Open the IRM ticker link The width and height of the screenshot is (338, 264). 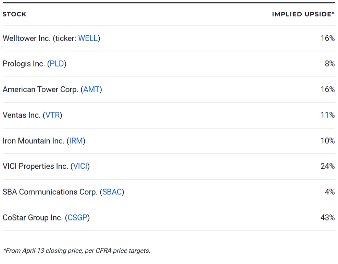coord(76,141)
